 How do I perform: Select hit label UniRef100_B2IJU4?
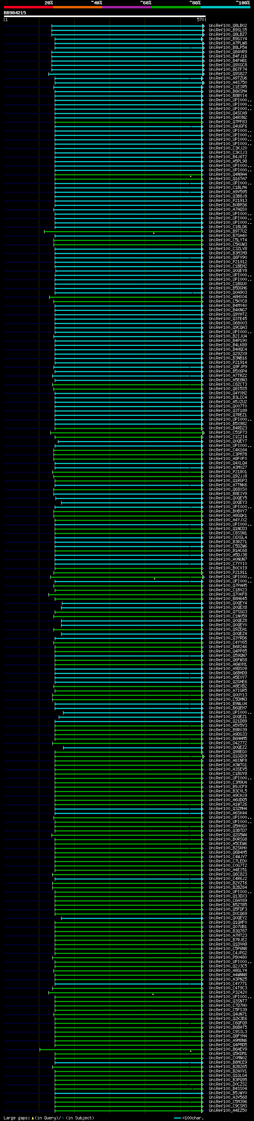[x=227, y=336]
